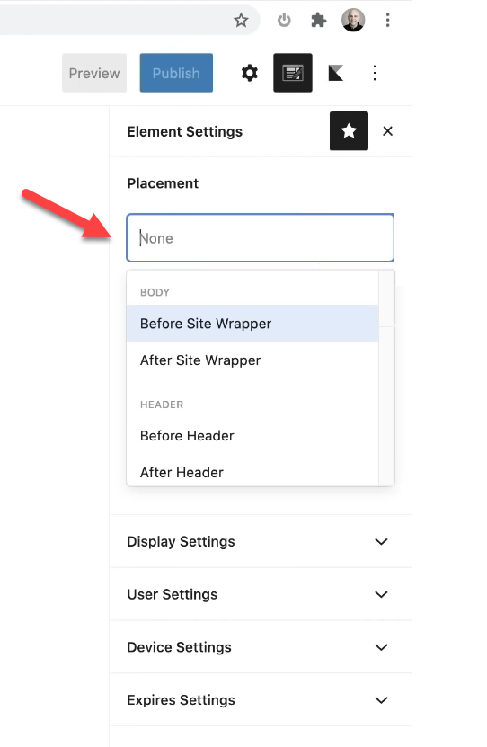487x747 pixels.
Task: Expand the Device Settings section
Action: 261,647
